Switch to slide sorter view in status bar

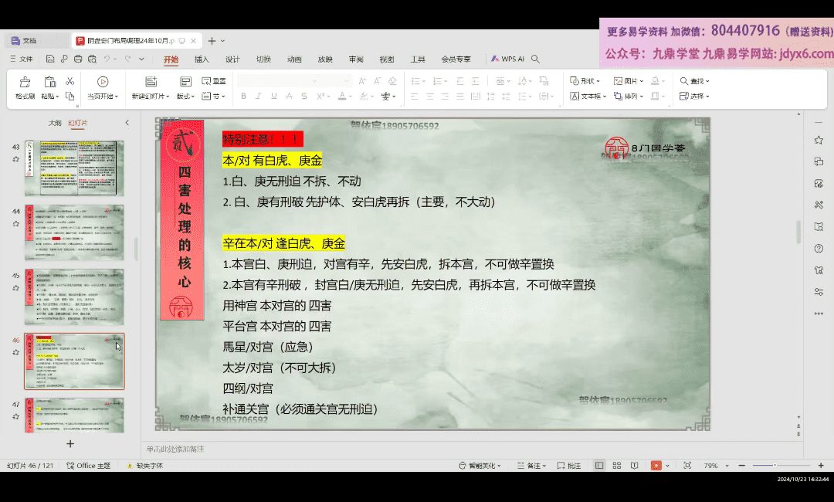[x=616, y=466]
